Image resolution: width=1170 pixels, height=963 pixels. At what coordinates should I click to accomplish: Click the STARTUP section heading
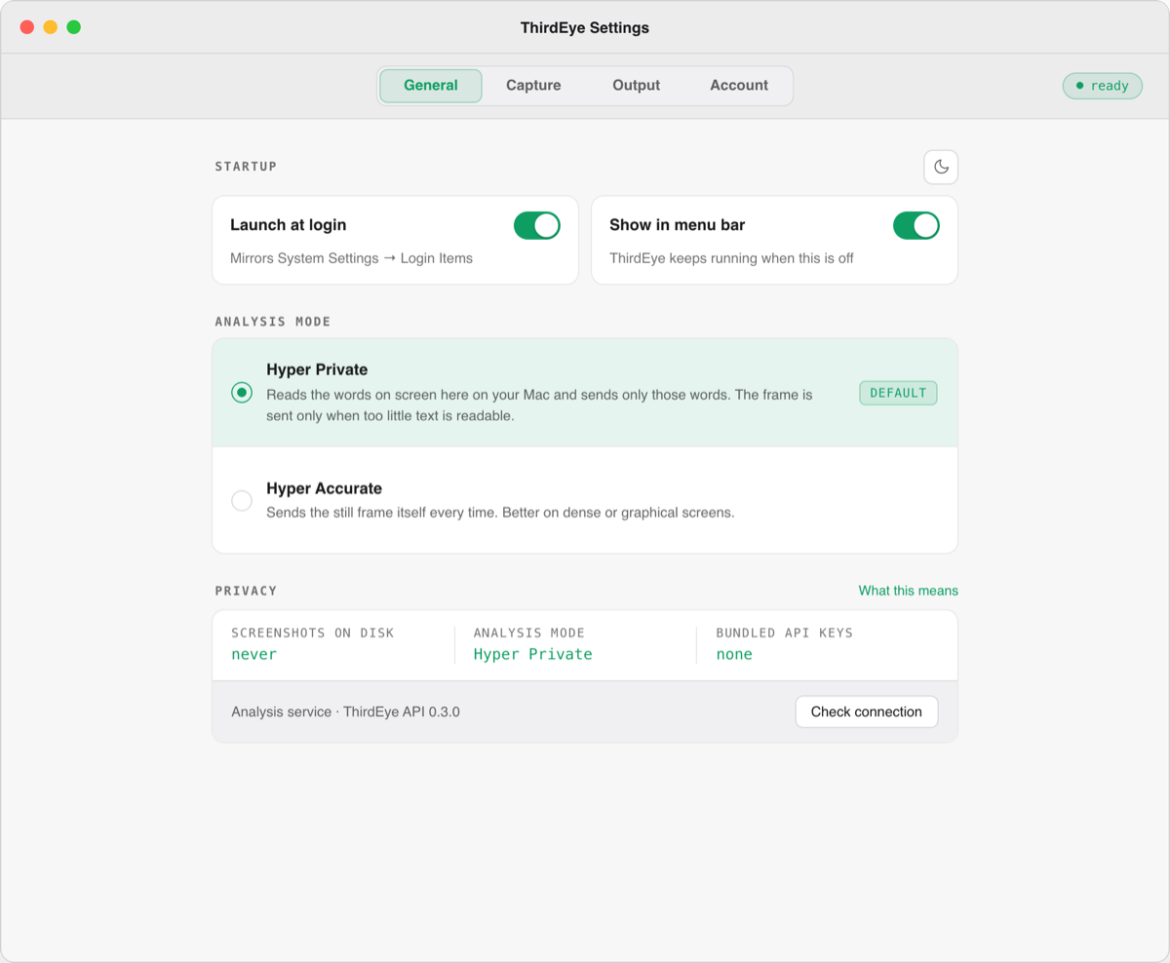[x=247, y=167]
